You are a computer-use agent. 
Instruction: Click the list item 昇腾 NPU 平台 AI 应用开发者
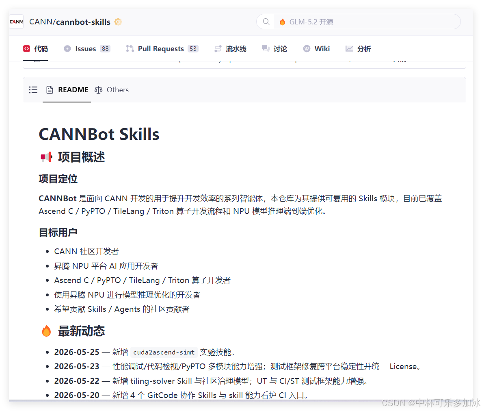click(x=106, y=266)
